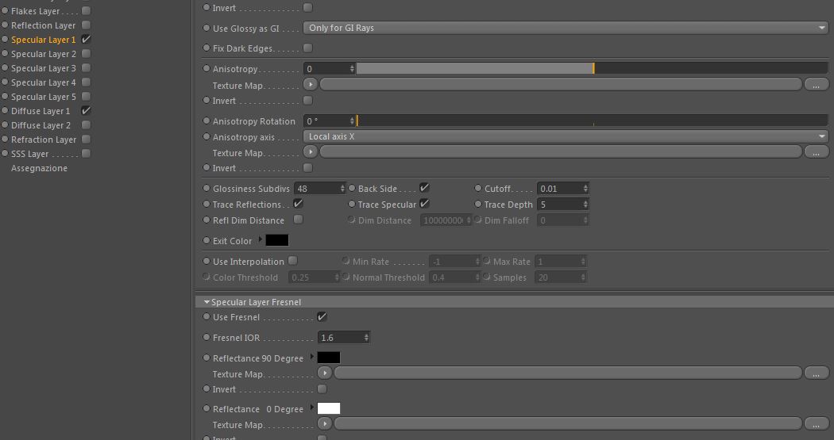Toggle the Fix Dark Edges checkbox
Image resolution: width=834 pixels, height=440 pixels.
307,48
